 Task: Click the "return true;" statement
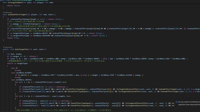coord(13,38)
